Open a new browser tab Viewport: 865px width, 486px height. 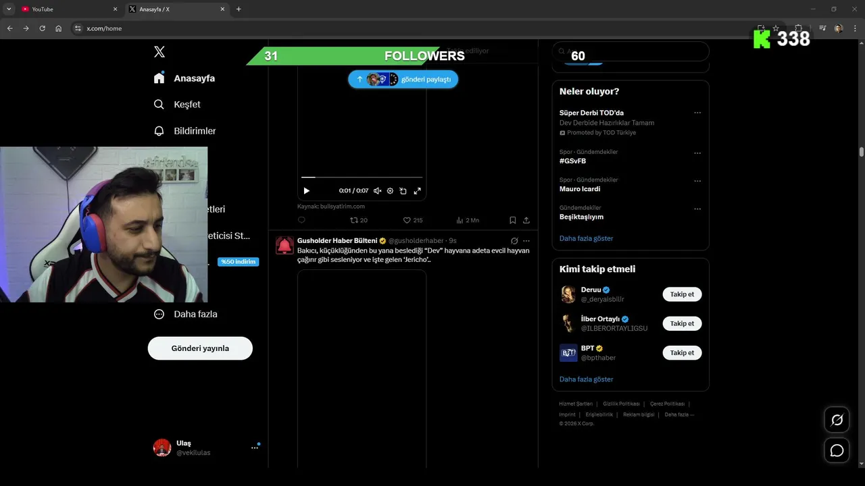click(x=239, y=9)
